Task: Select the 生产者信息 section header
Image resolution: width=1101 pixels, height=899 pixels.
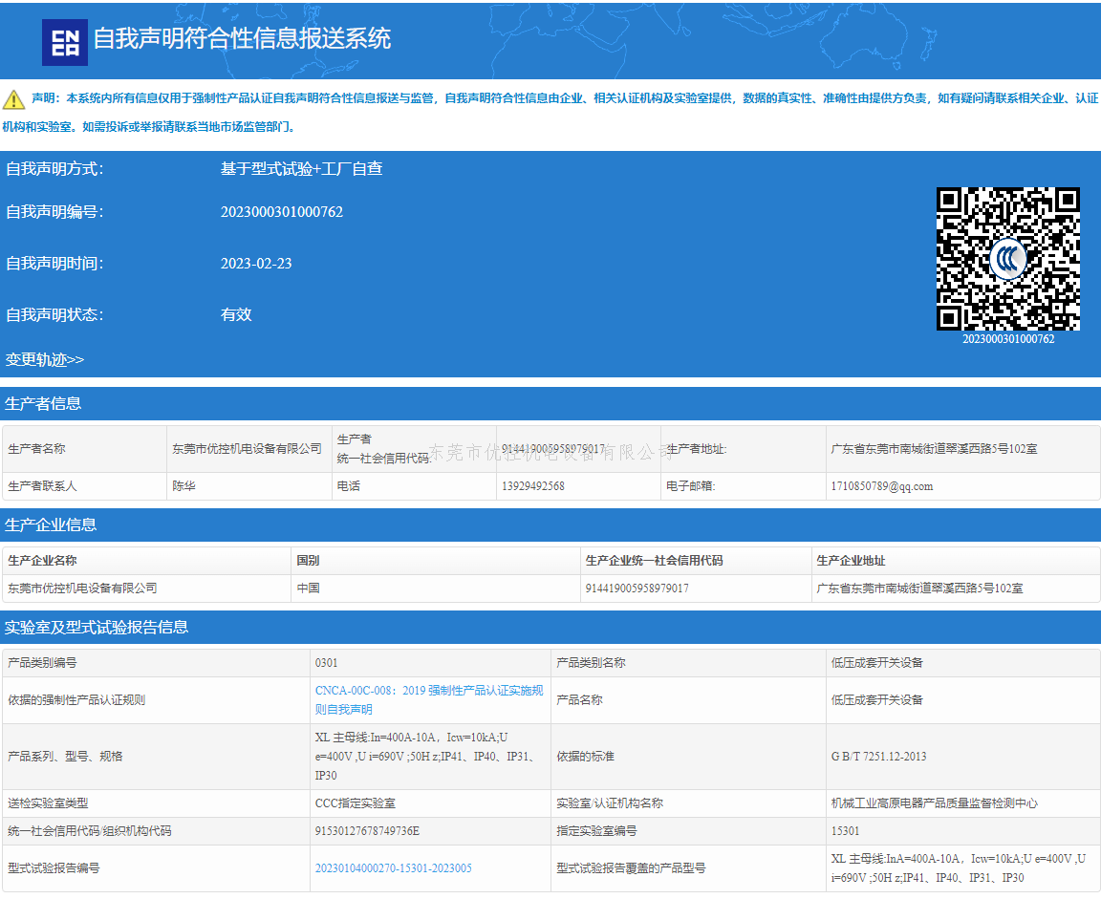Action: pos(43,404)
